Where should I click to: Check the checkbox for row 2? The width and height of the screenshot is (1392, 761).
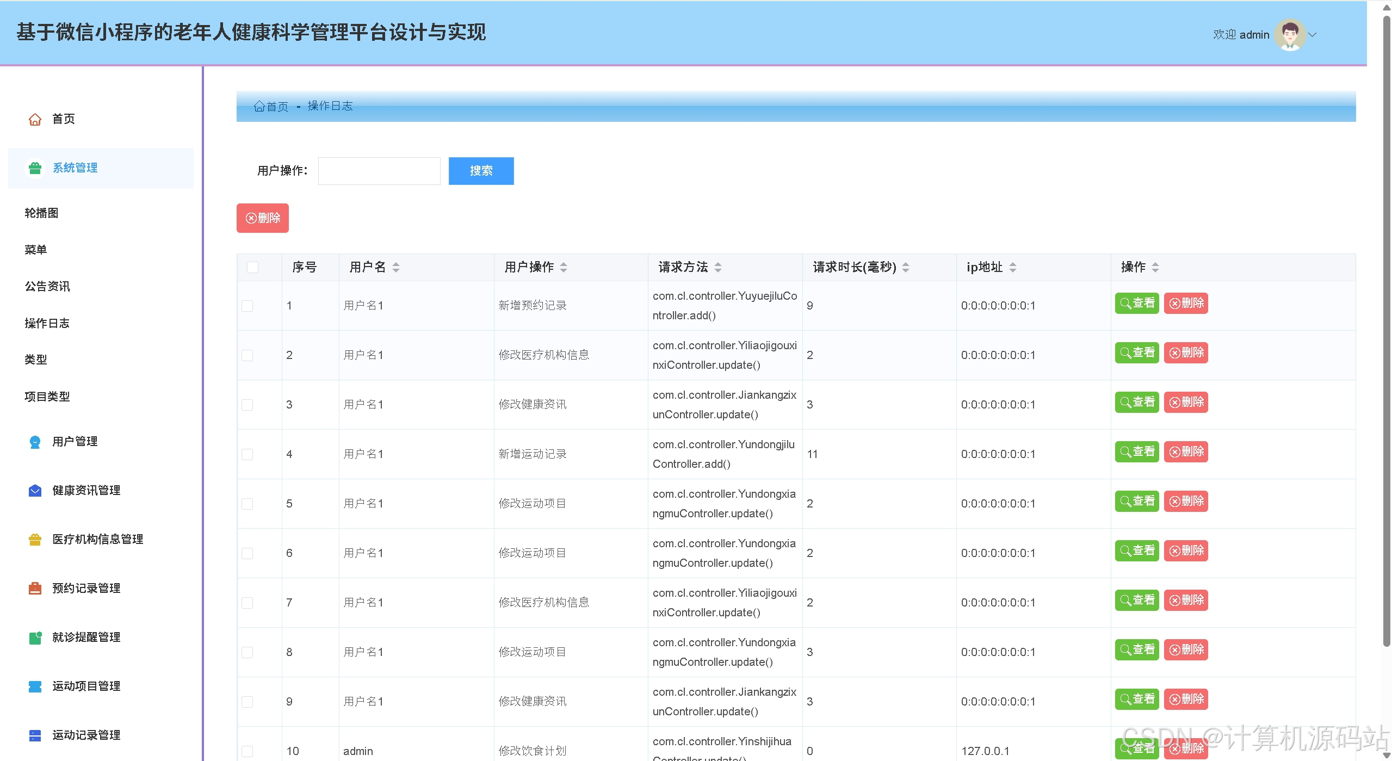click(248, 355)
